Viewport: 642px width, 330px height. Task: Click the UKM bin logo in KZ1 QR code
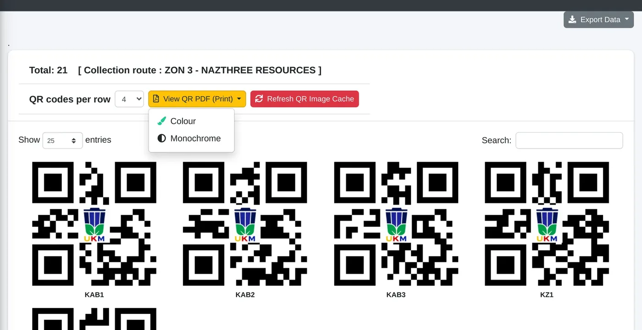(x=547, y=225)
